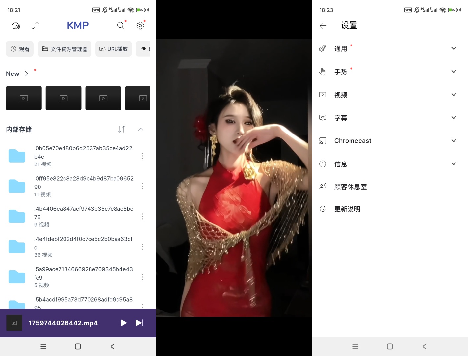Open more options for folder .4e4fdebf202d4f
Screen dimensions: 468x356
point(142,247)
